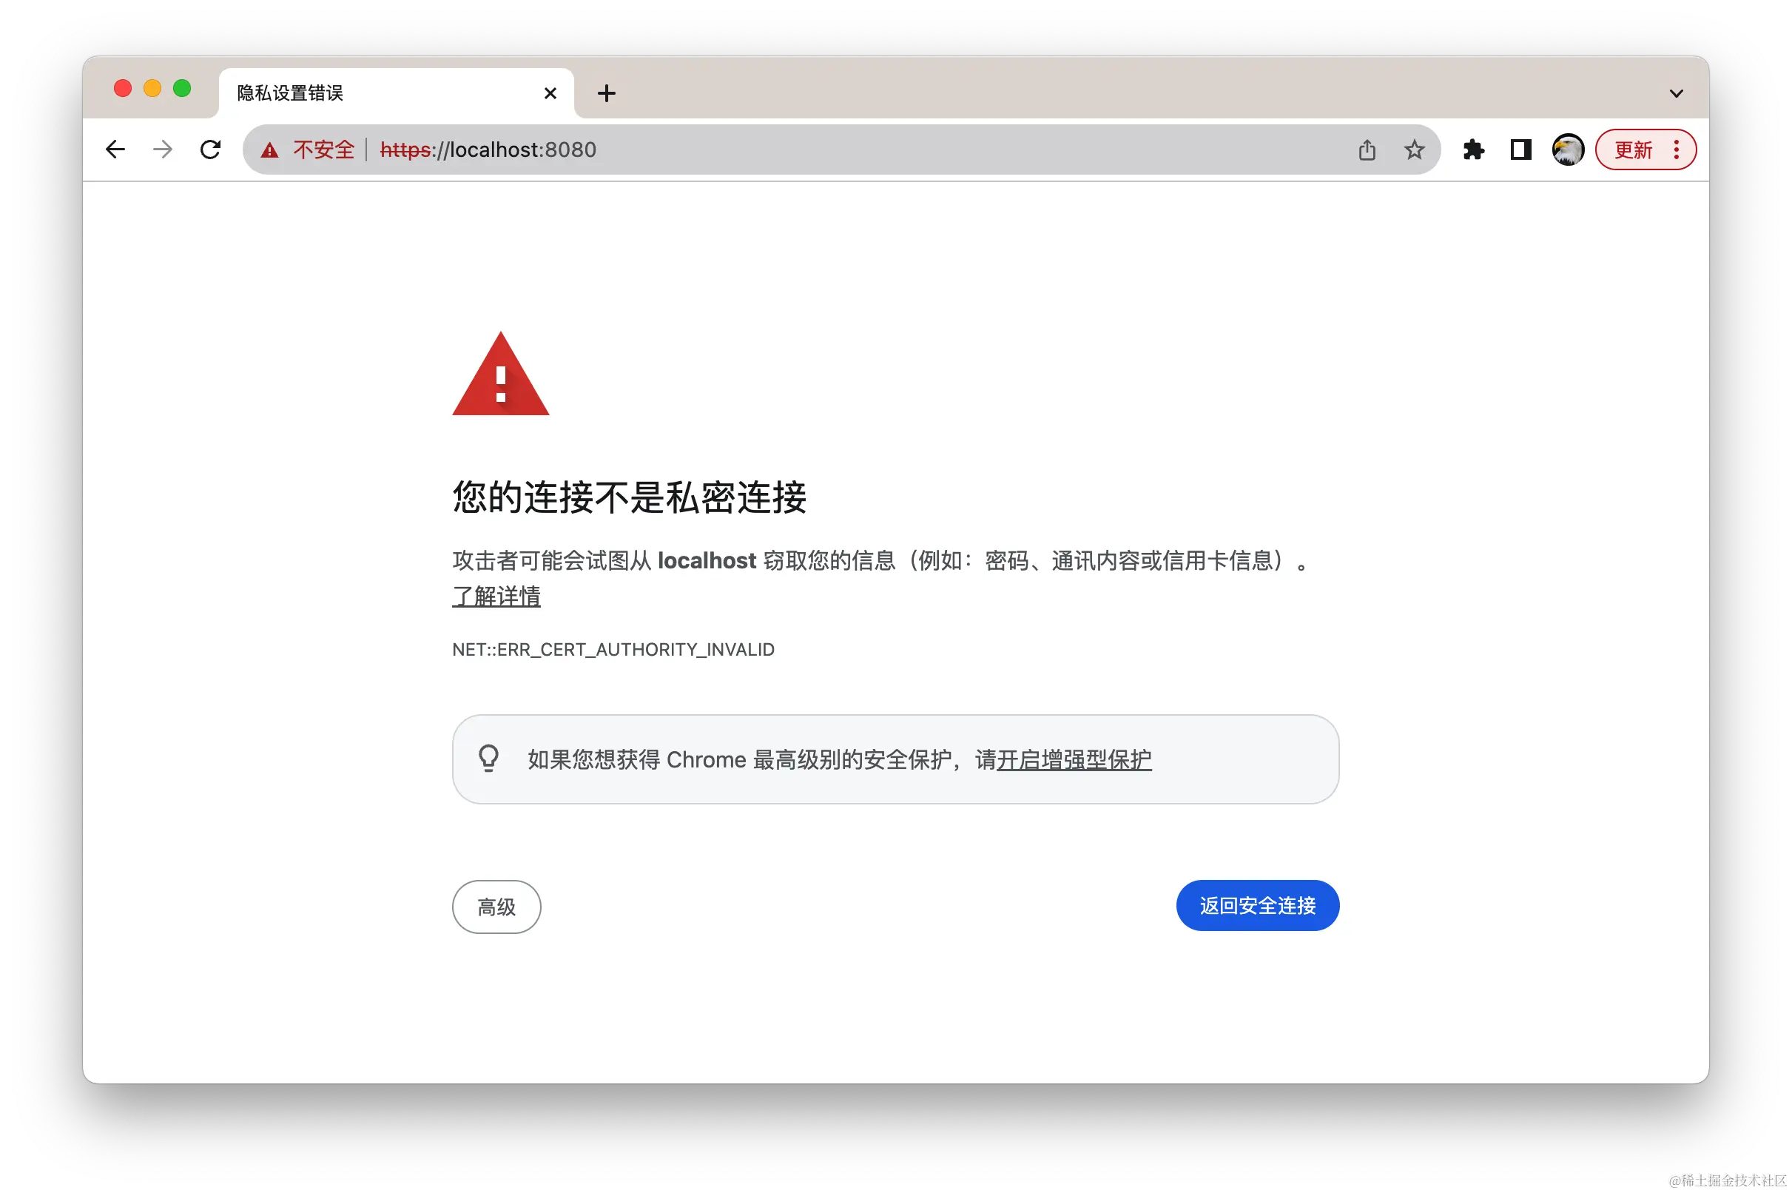Screen dimensions: 1792x1193
Task: Open the 了解详情 link
Action: pyautogui.click(x=496, y=596)
